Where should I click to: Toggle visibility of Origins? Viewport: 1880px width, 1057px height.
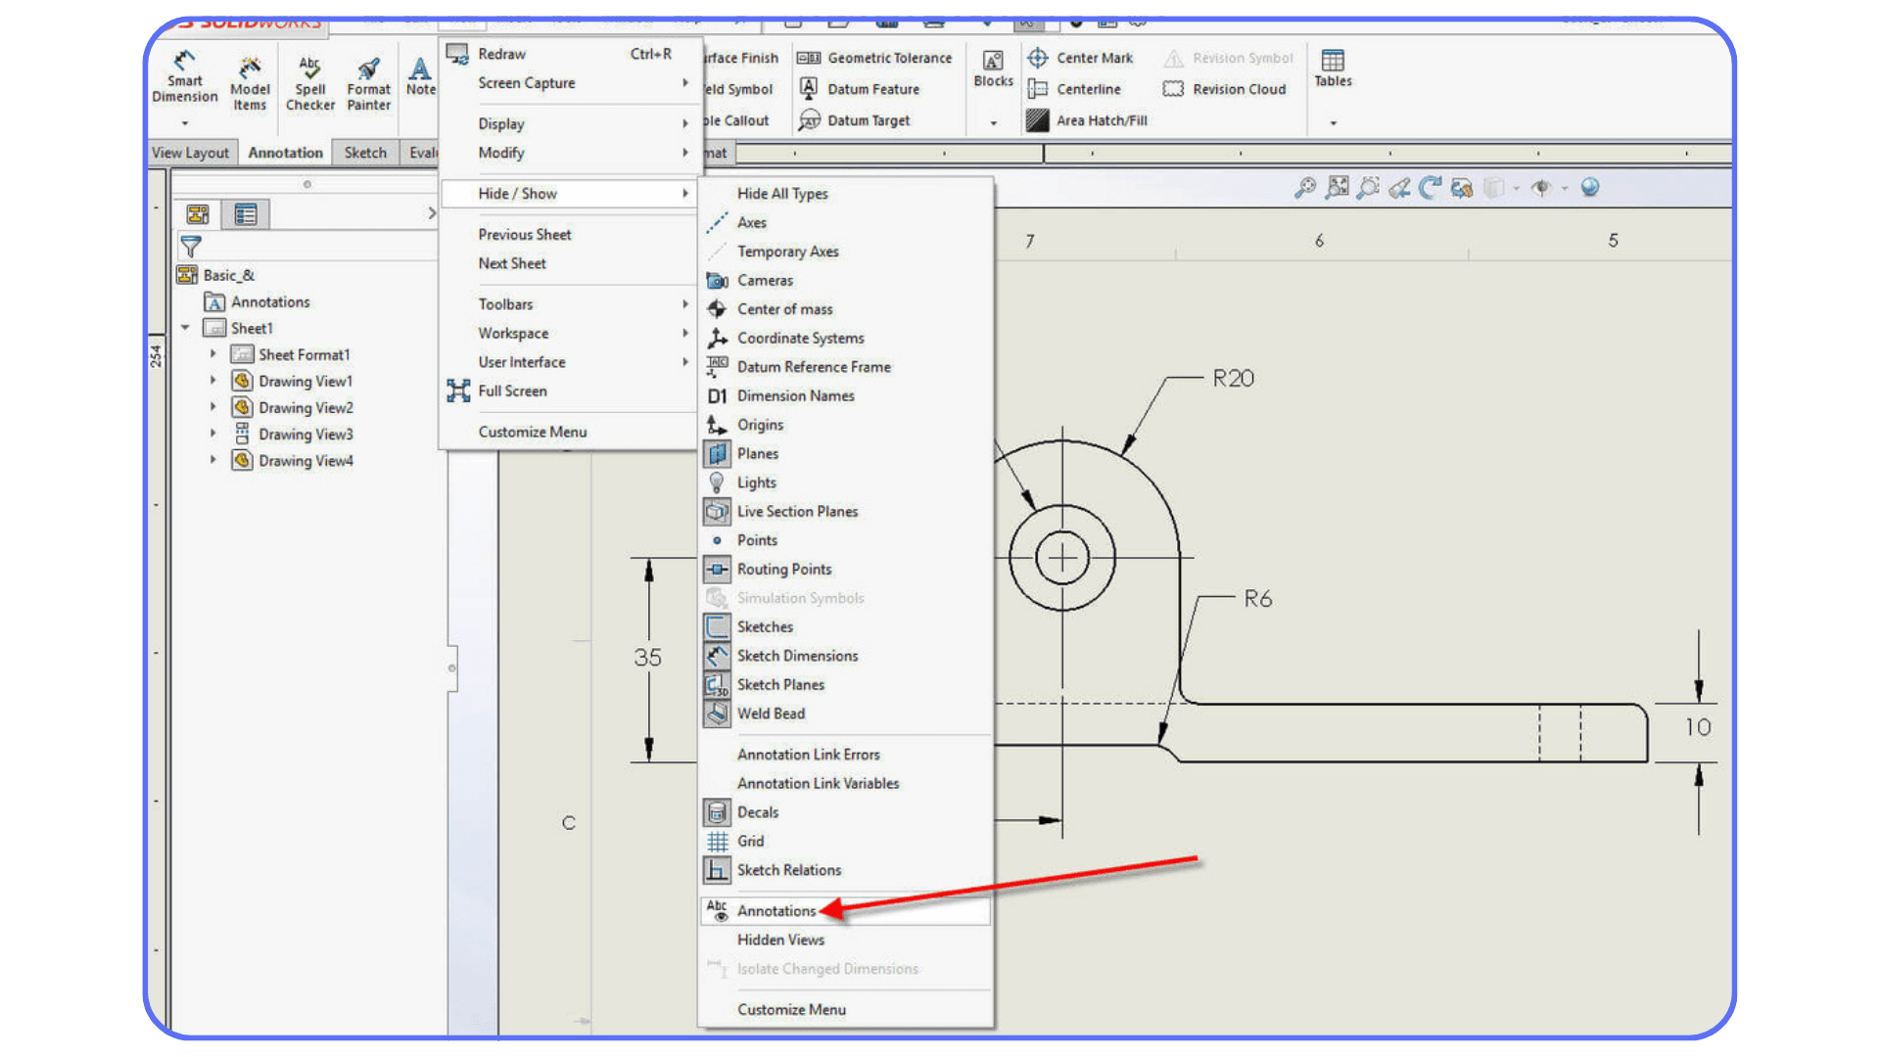point(761,424)
